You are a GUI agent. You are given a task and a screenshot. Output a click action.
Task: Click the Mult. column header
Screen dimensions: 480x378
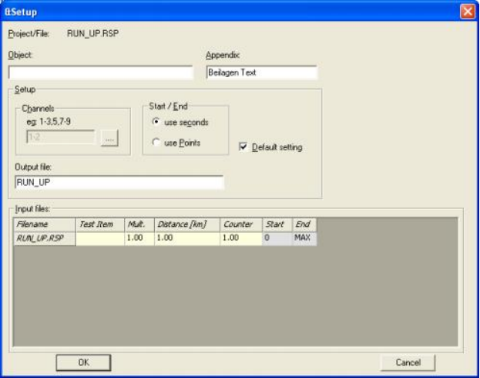139,224
